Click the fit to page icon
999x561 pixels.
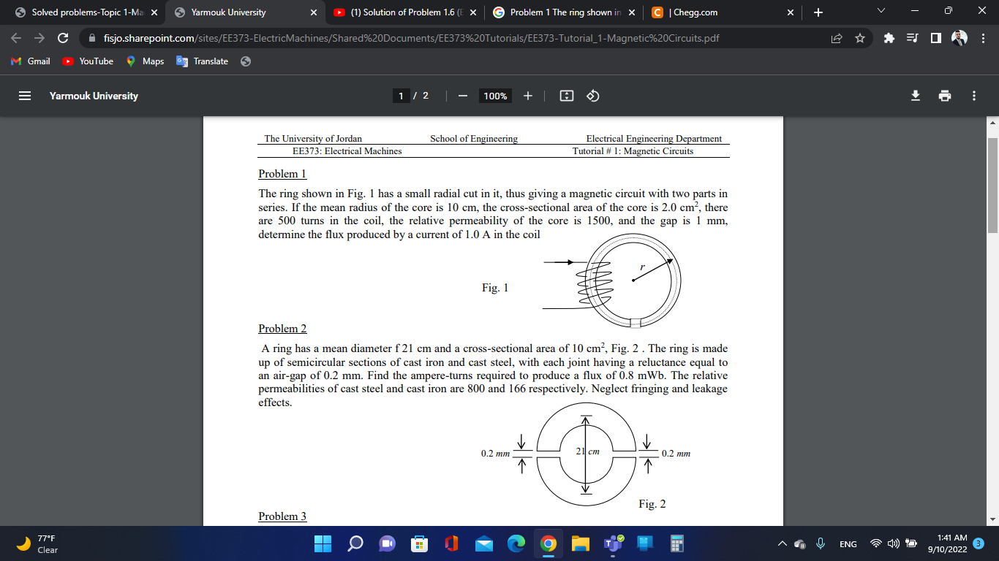(567, 96)
